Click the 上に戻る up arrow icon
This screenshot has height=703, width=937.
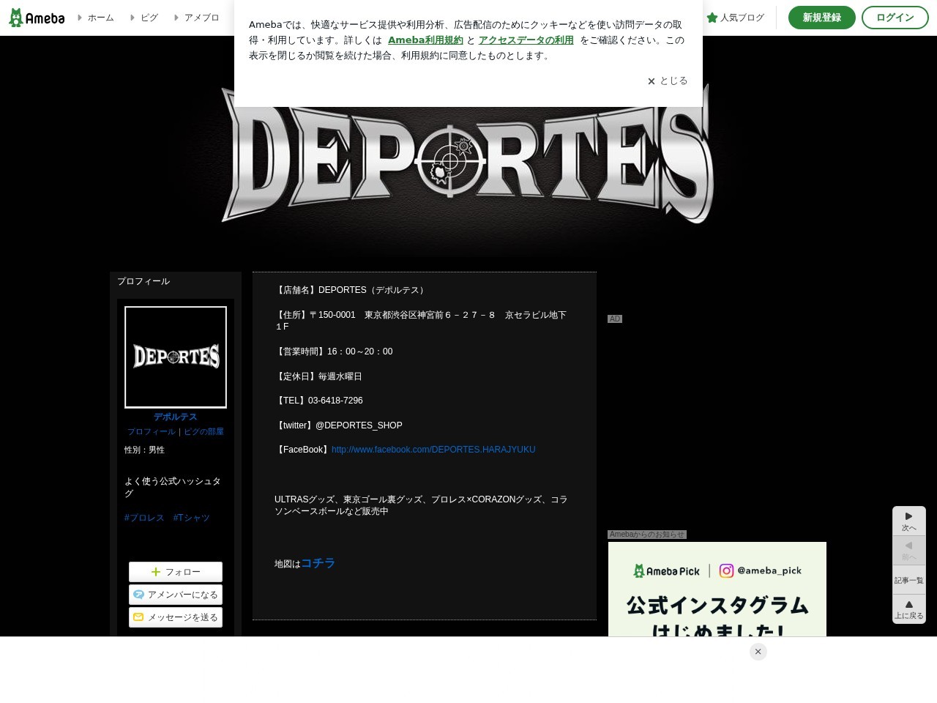coord(909,605)
